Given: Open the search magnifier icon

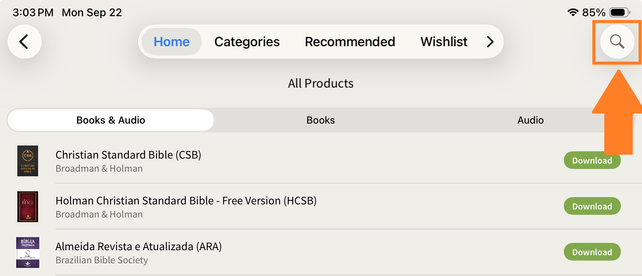Looking at the screenshot, I should coord(617,42).
